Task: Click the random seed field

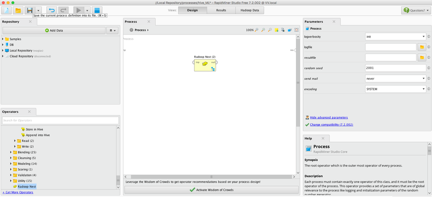Action: tap(396, 68)
